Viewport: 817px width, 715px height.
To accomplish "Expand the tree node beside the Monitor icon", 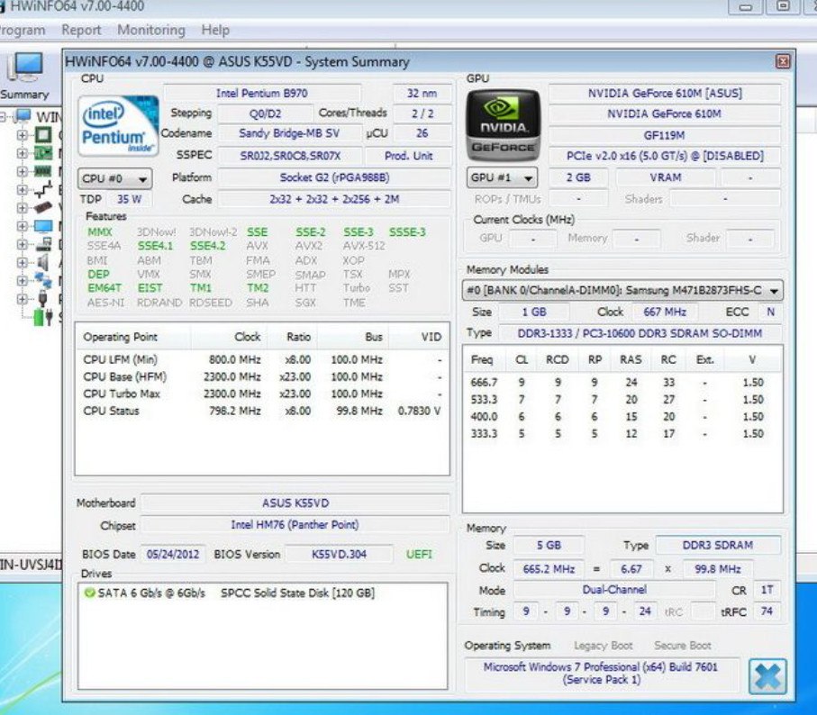I will (x=22, y=226).
